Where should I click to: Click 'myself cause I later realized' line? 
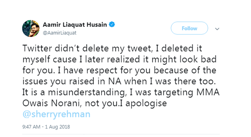coord(81,60)
